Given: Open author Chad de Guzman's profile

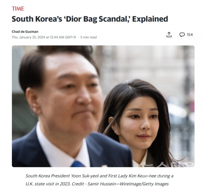Looking at the screenshot, I should pyautogui.click(x=25, y=32).
